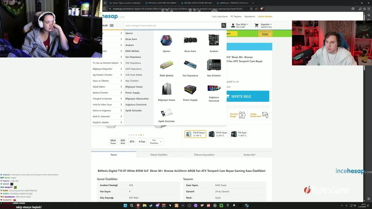Open the ÜRÜNLER hamburger menu icon
This screenshot has width=372, height=209.
point(112,26)
